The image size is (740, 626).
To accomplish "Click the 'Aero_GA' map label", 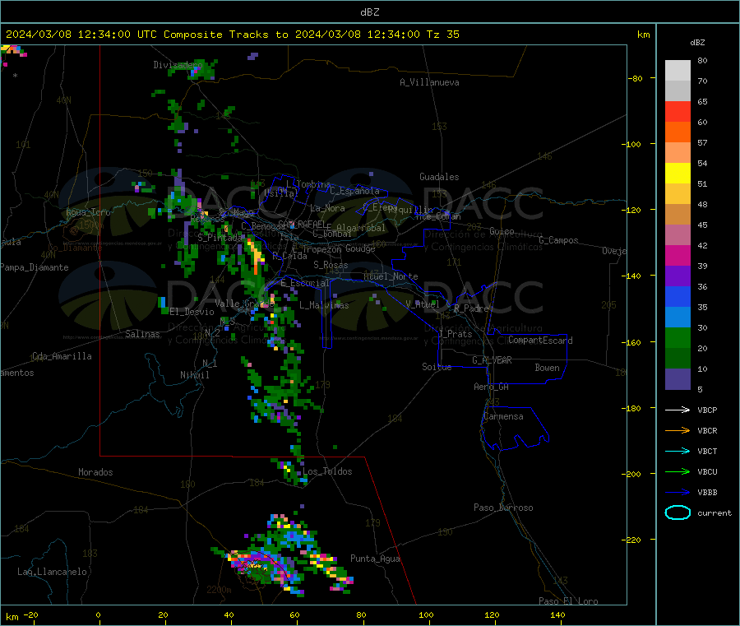I will pyautogui.click(x=492, y=387).
